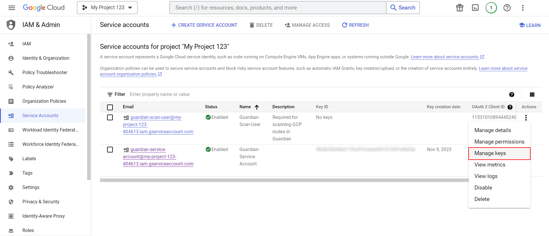Click the Delete toolbar button
This screenshot has width=549, height=236.
pyautogui.click(x=261, y=25)
